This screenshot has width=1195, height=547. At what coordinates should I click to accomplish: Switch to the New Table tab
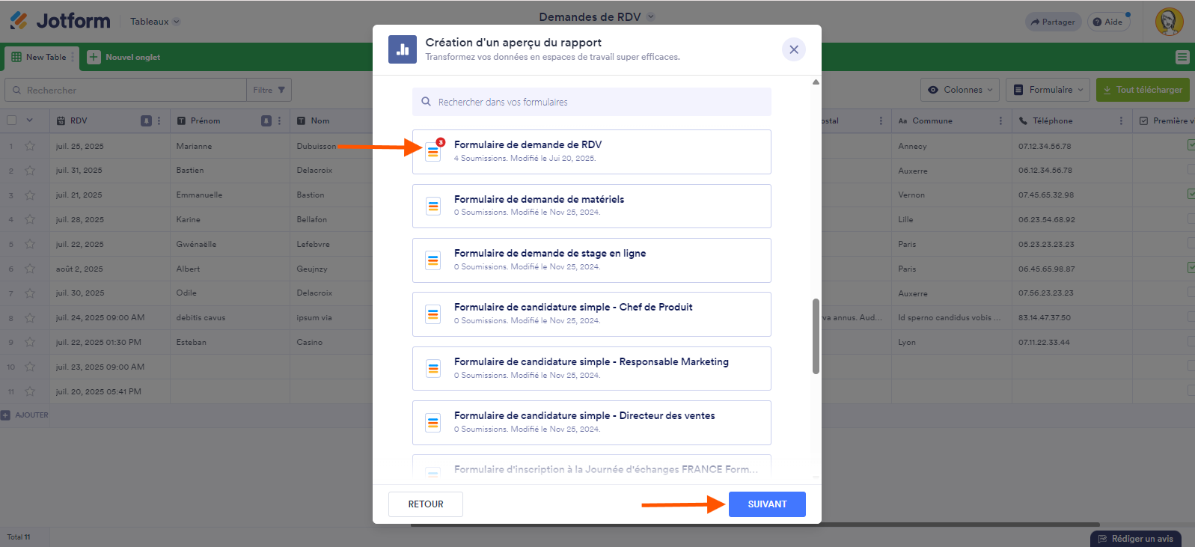click(40, 57)
